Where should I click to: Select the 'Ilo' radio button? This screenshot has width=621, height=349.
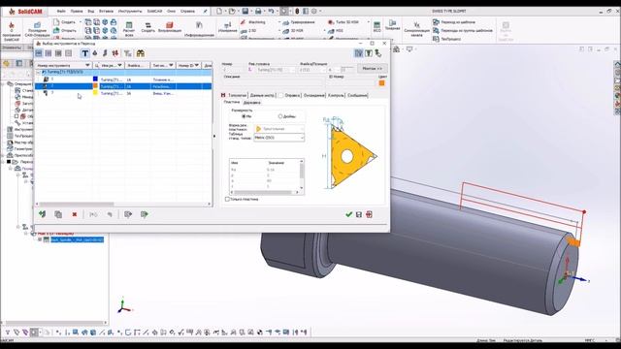(244, 116)
